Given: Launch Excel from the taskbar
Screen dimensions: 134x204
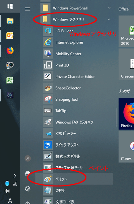Looking at the screenshot, I should tap(10, 80).
